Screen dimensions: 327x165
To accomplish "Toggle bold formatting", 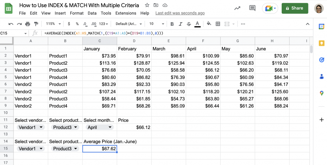I will pos(172,24).
